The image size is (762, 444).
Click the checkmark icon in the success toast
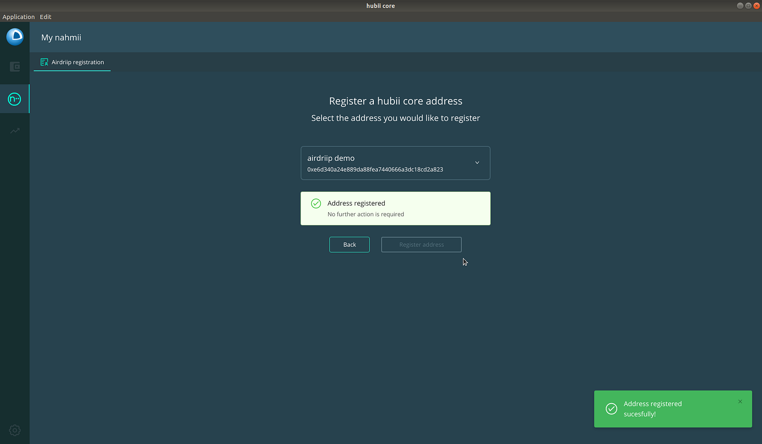(612, 409)
